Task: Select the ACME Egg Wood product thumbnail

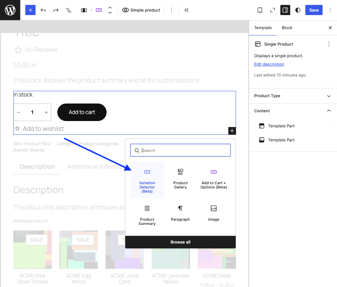Action: tap(78, 249)
